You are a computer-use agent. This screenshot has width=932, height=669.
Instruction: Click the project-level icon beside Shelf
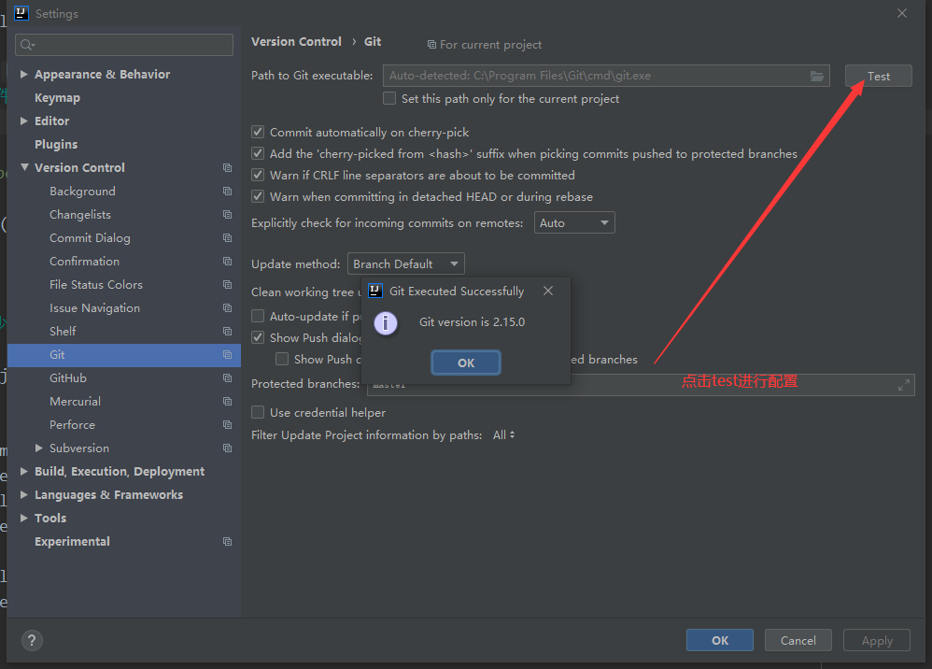pos(227,332)
